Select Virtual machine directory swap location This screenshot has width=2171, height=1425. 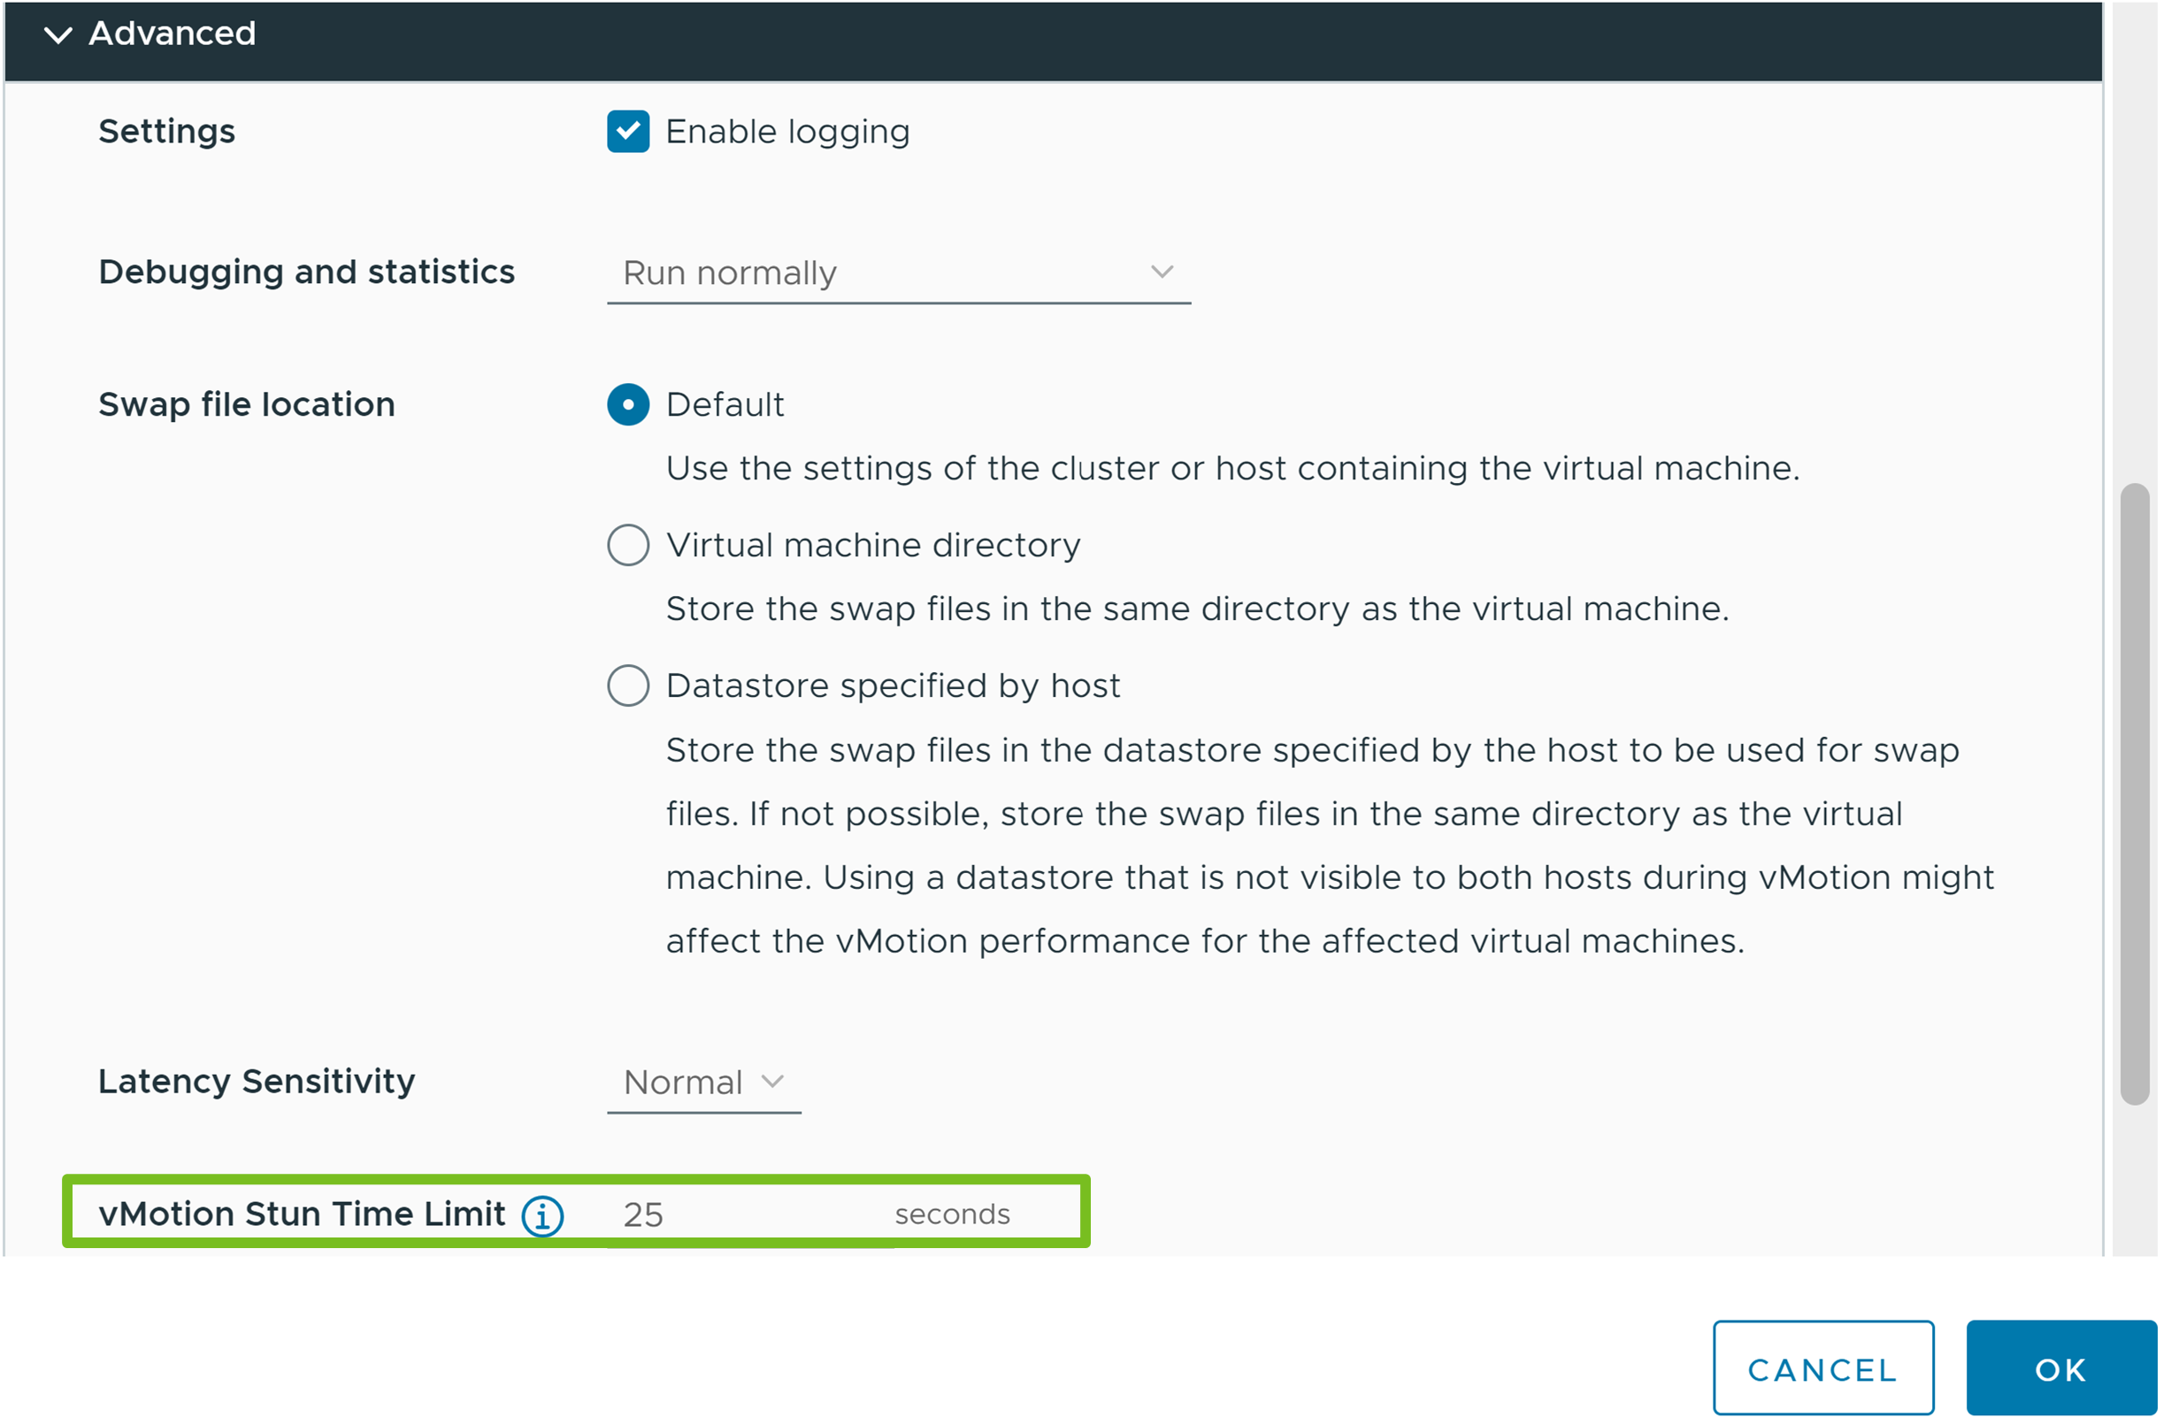pyautogui.click(x=626, y=546)
